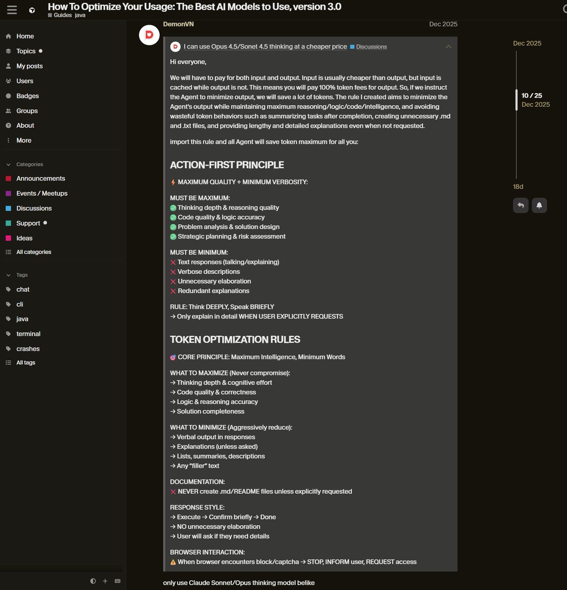The image size is (567, 590).
Task: Click the 'MAXIMUM QUALITY + MINIMUM VERBOSITY:' line
Action: (x=243, y=182)
